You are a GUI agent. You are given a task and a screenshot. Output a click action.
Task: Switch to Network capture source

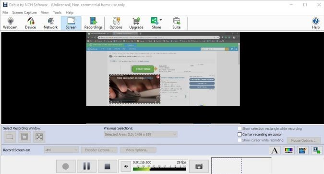(x=50, y=23)
